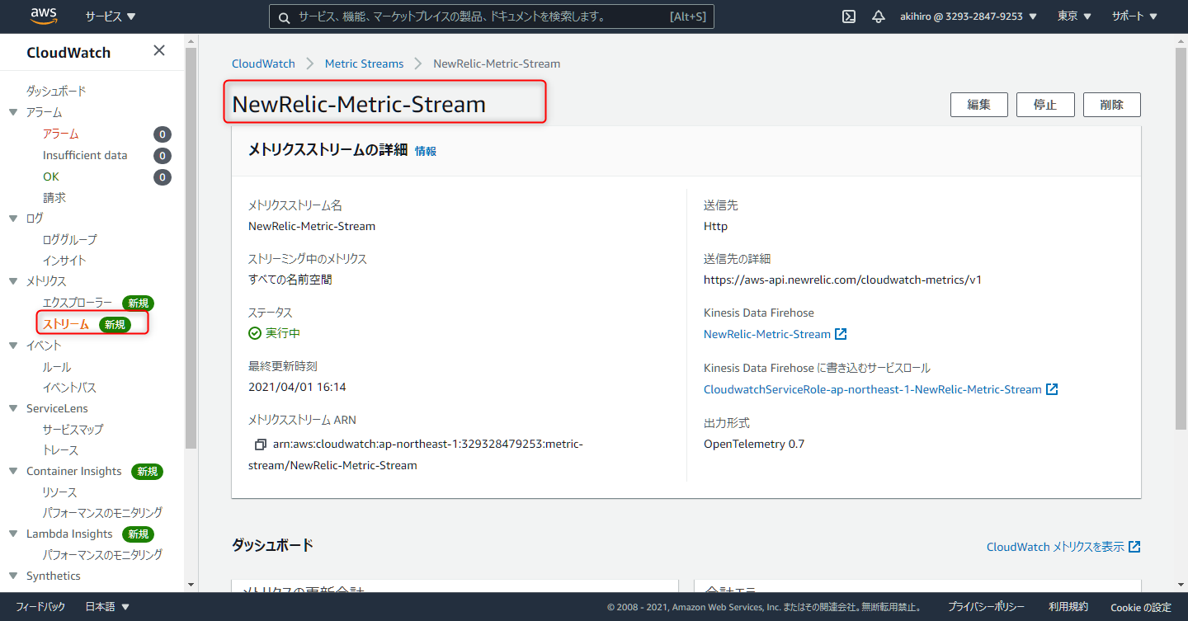Screen dimensions: 1188x621
Task: Open イベントバス in the sidebar
Action: tap(69, 388)
